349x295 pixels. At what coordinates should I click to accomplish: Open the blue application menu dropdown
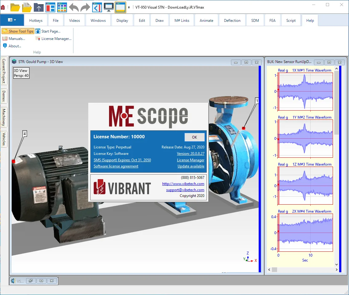tap(12, 20)
